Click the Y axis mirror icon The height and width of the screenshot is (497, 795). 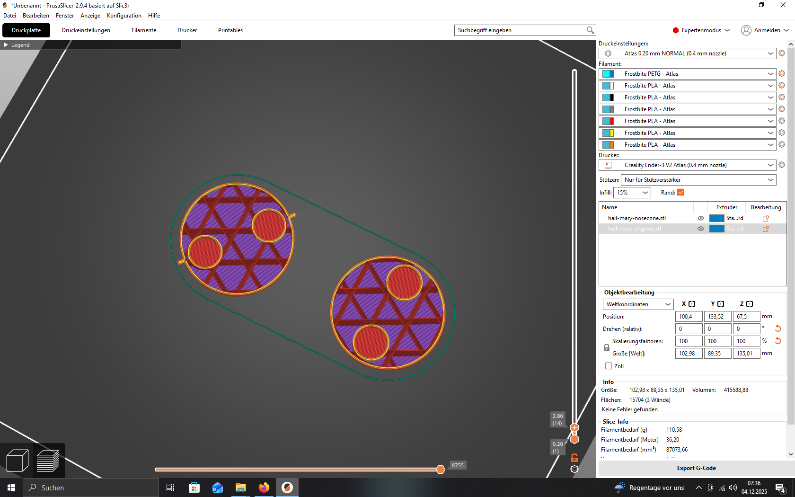point(721,304)
